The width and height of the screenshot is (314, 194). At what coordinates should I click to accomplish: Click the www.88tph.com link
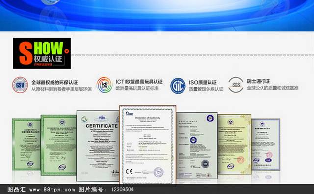[x=52, y=189]
